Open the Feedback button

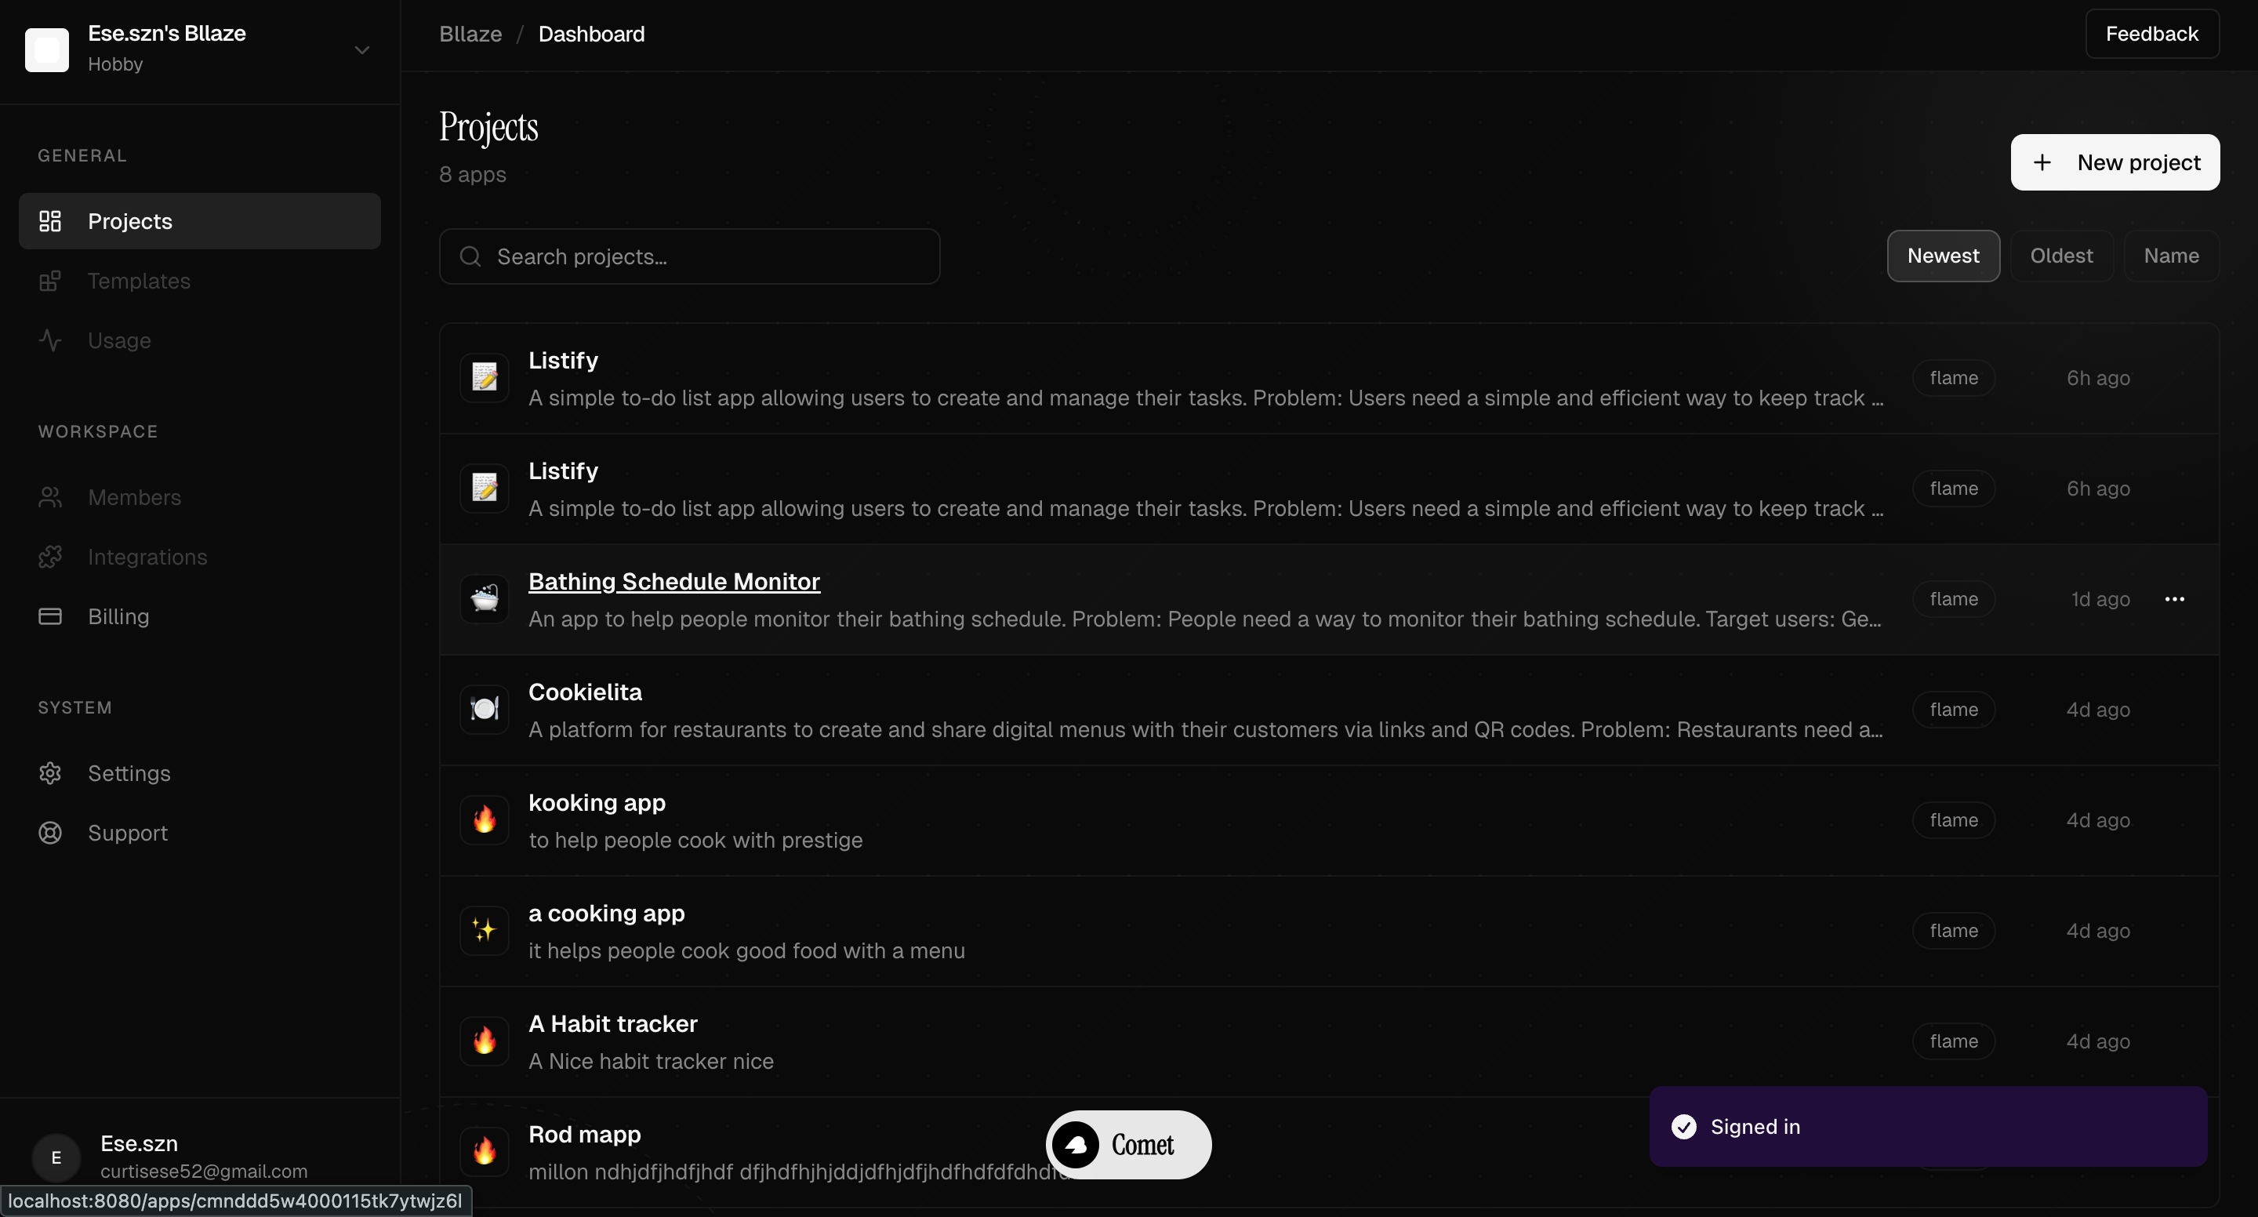pyautogui.click(x=2151, y=35)
